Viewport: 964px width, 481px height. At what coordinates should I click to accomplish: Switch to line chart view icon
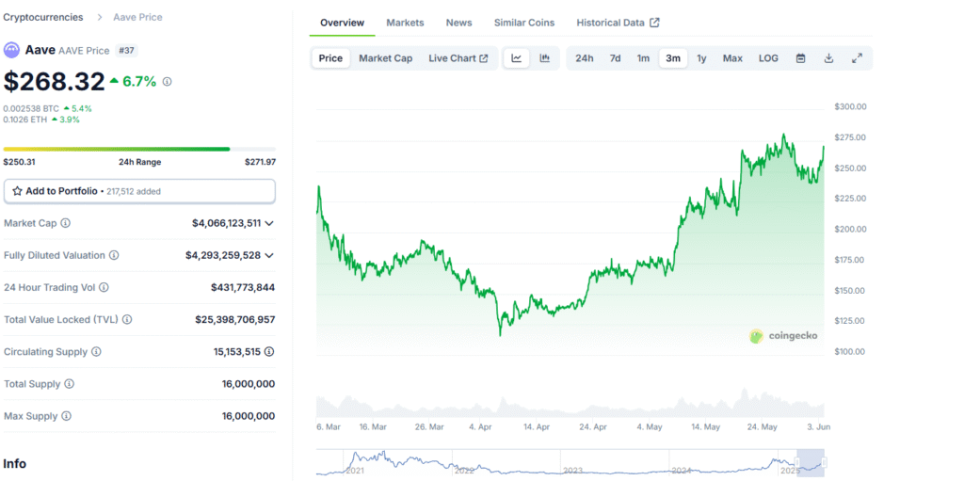pos(517,58)
